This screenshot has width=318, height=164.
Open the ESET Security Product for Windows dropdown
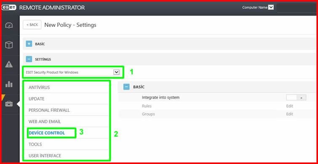72,72
